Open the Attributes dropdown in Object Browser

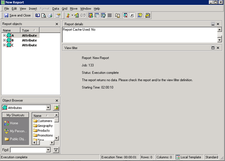[x=48, y=107]
